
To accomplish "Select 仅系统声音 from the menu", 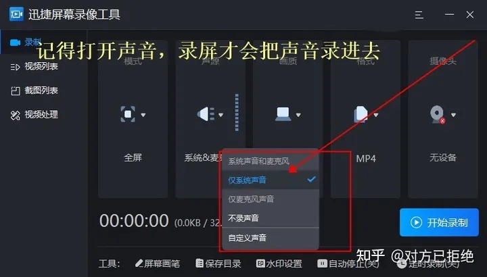I will coord(271,180).
